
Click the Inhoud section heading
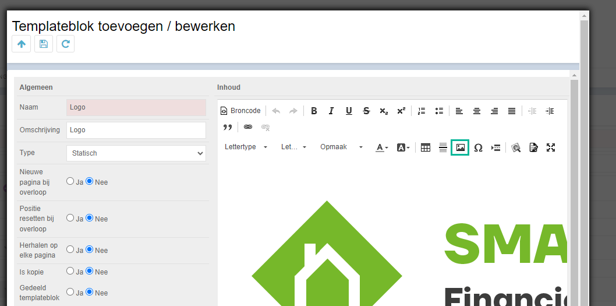coord(229,87)
